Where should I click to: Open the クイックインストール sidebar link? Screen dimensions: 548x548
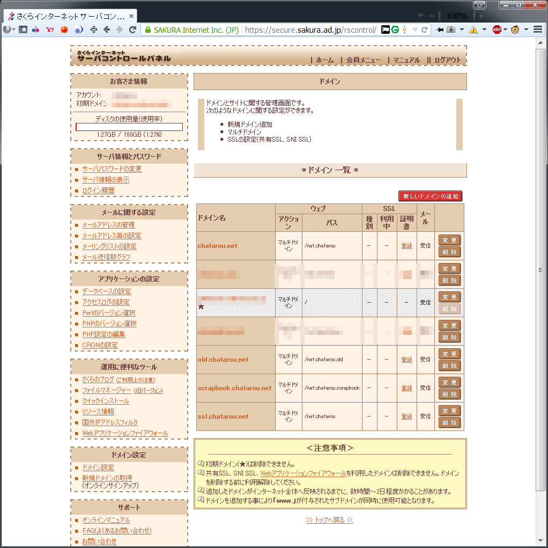(106, 401)
